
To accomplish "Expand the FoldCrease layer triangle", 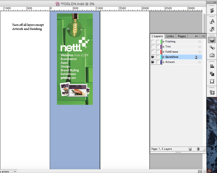I will pos(163,52).
